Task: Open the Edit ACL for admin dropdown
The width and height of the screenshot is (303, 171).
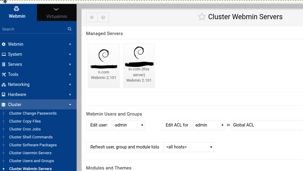Action: [209, 125]
